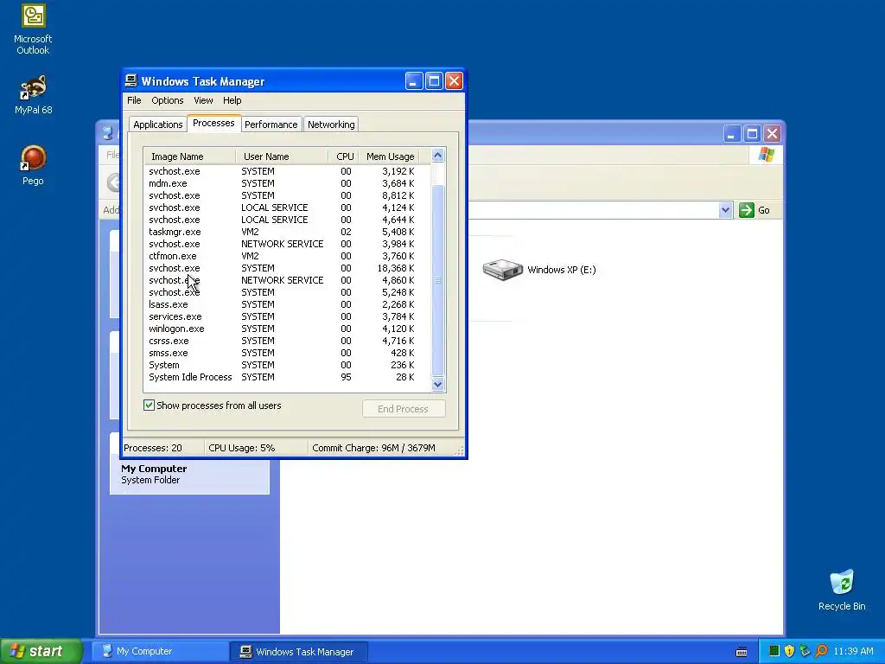Select the Recycle Bin icon

[x=842, y=590]
